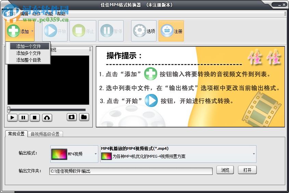Click the green plus icon in tips
This screenshot has width=289, height=193.
[151, 74]
